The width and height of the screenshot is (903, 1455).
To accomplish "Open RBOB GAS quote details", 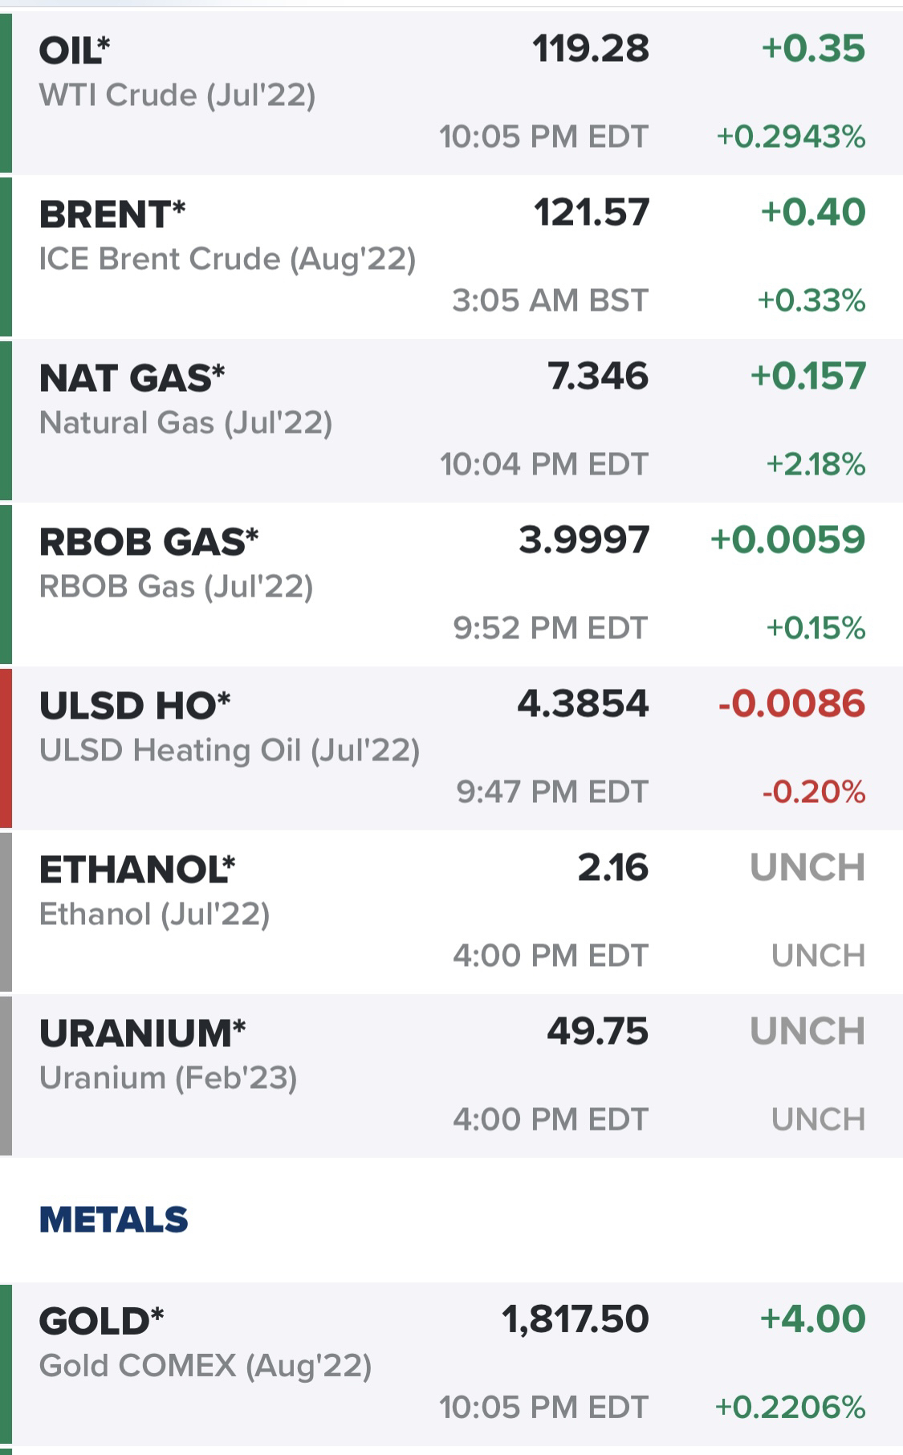I will click(x=451, y=584).
